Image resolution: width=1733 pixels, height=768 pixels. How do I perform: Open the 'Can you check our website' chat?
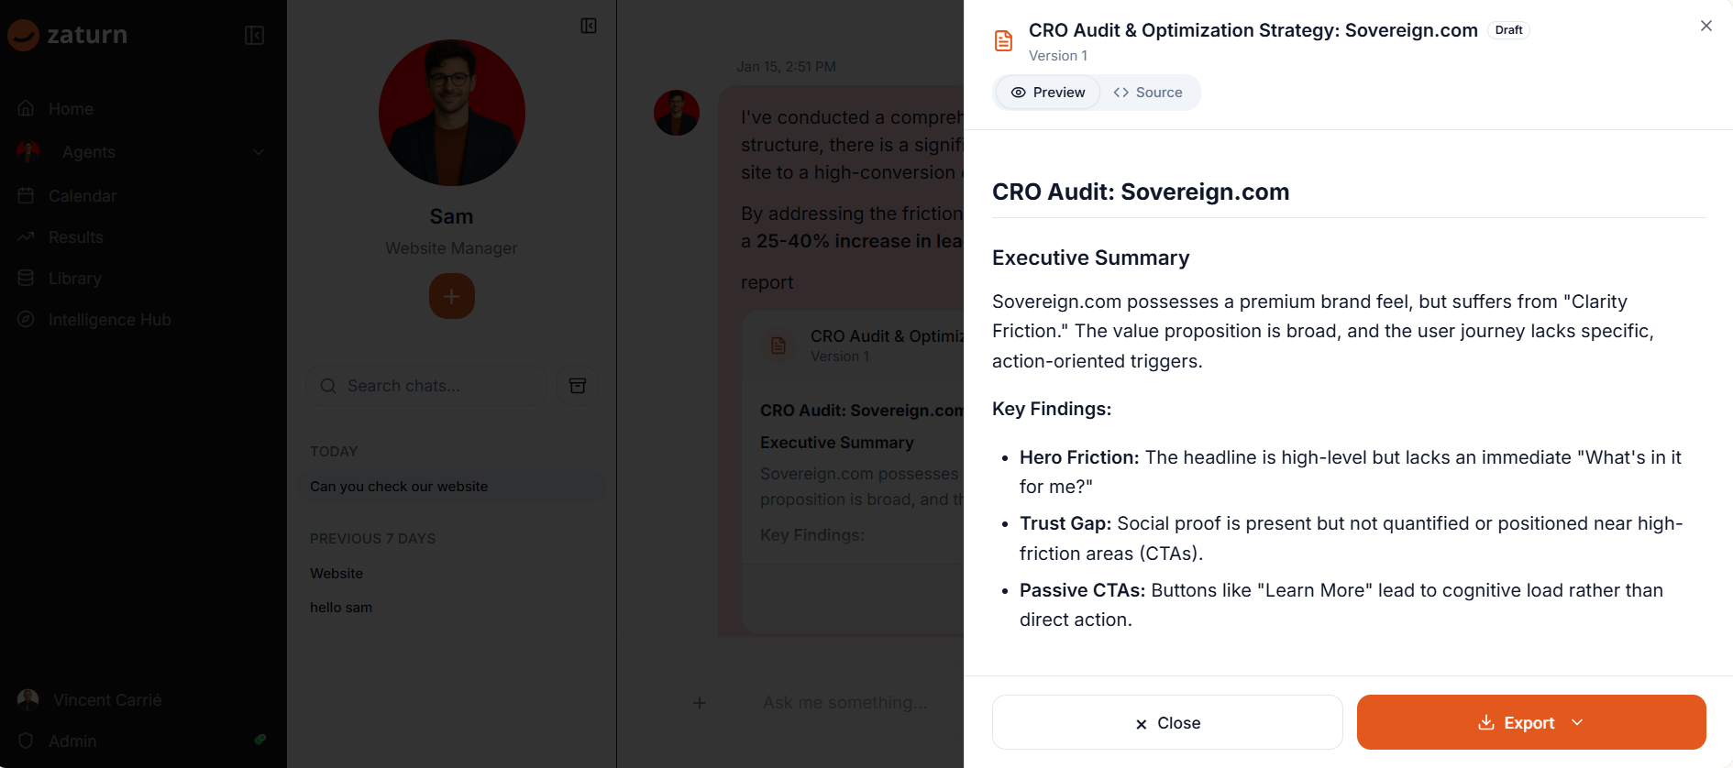(x=399, y=487)
